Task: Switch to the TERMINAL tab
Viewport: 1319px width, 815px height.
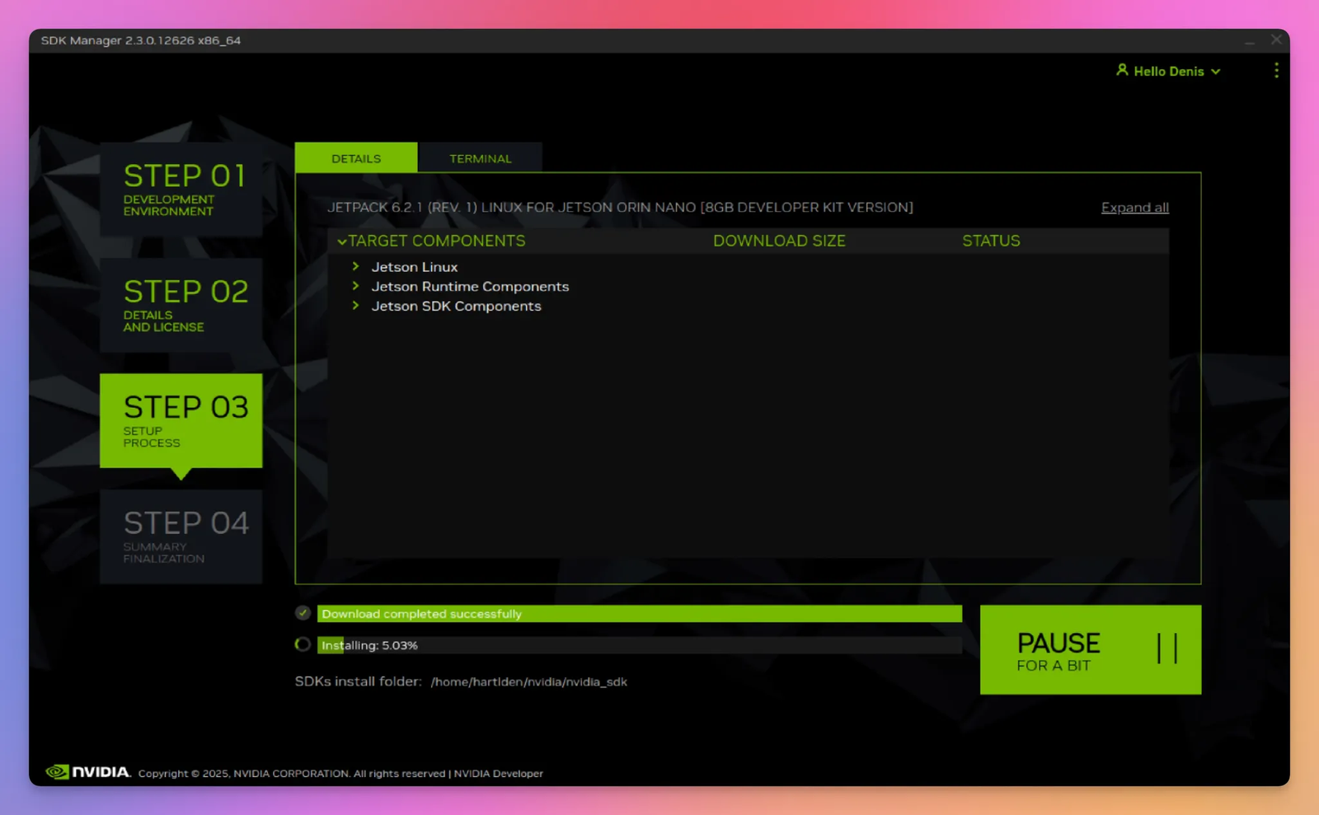Action: point(481,157)
